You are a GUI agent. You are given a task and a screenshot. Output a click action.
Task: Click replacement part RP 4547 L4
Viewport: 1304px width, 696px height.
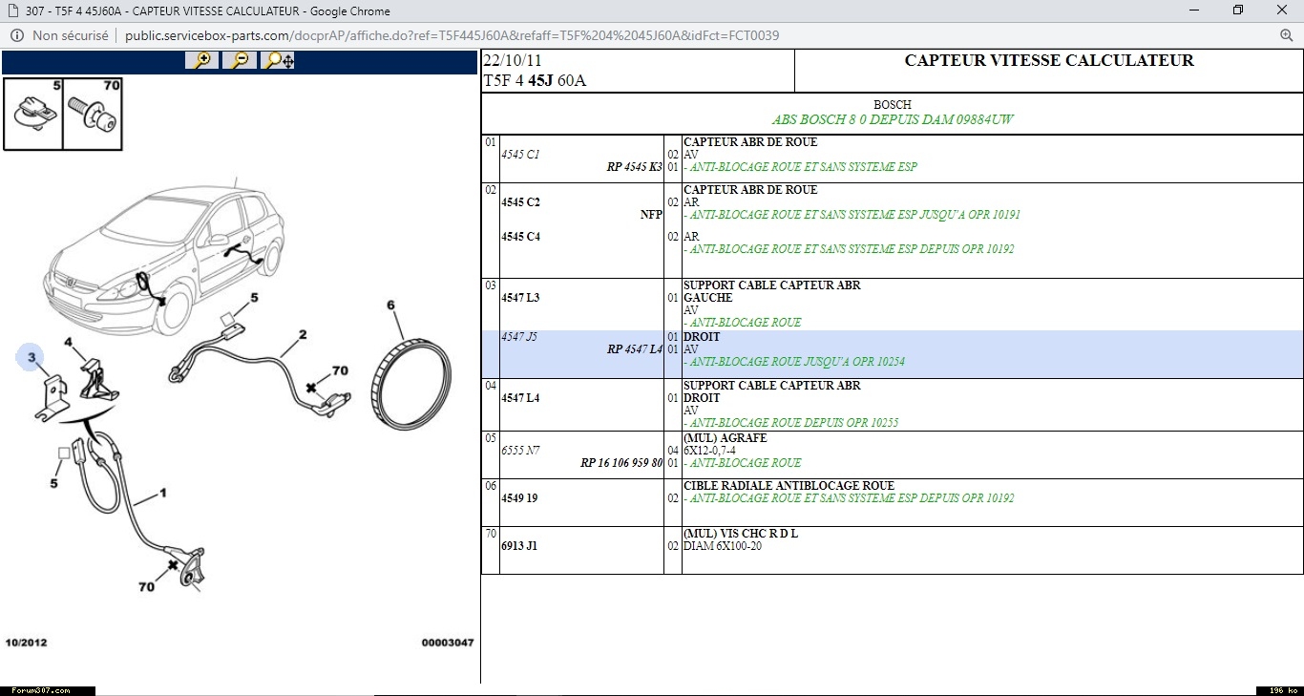coord(634,349)
